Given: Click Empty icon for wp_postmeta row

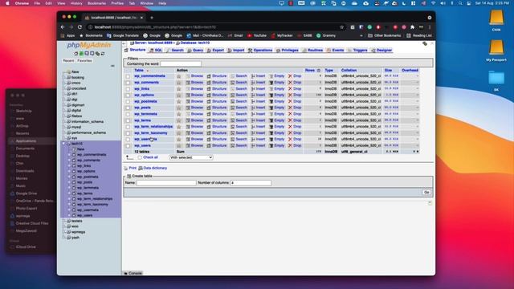Looking at the screenshot, I should pyautogui.click(x=271, y=102).
